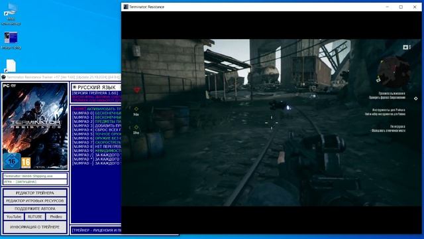Click the [NUMPAD *] ЗА КАЖДОГО line
Image resolution: width=424 pixels, height=239 pixels.
pos(97,159)
